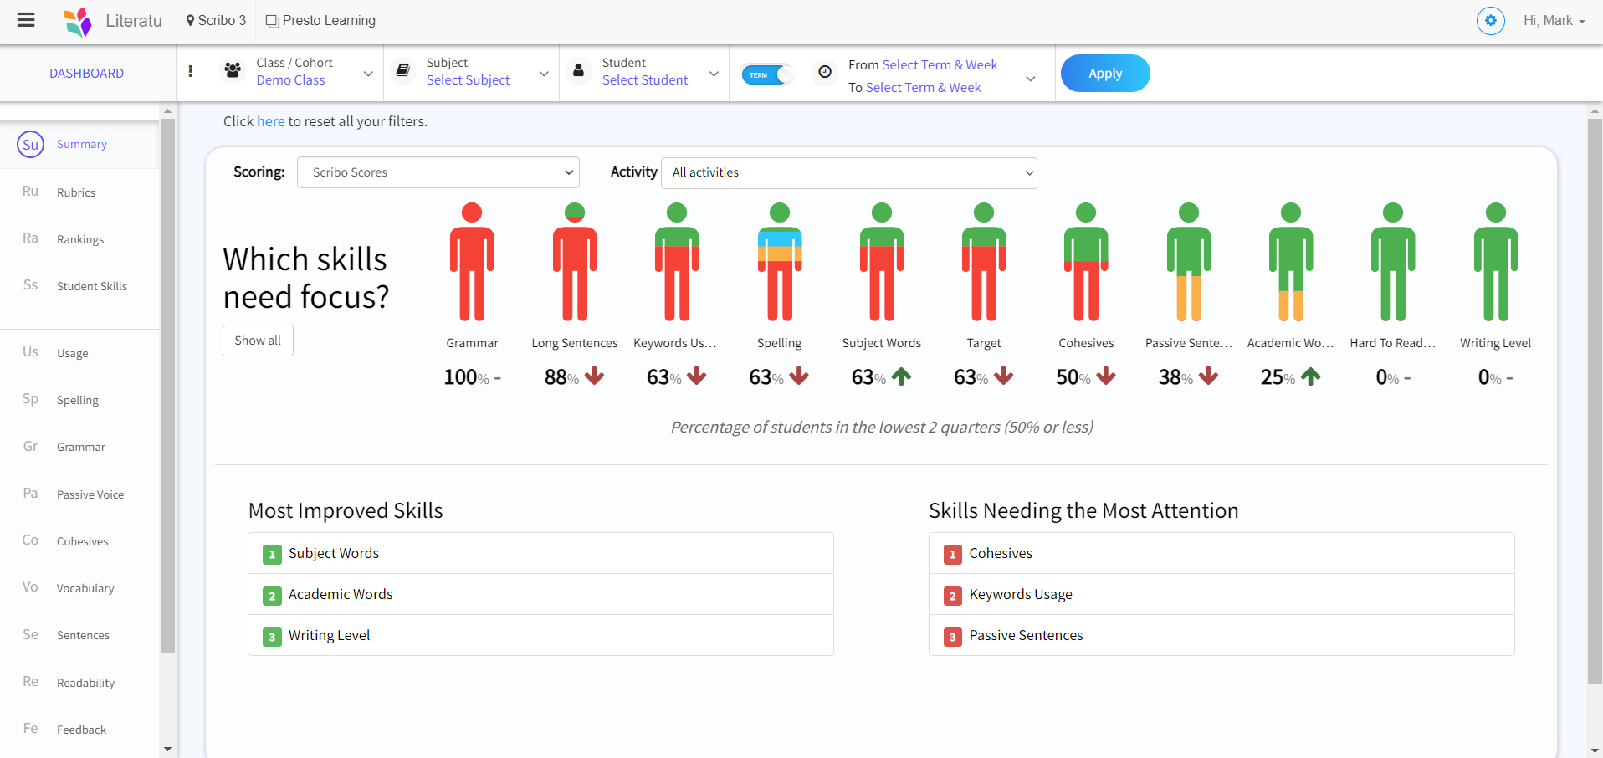Click the Spelling multicolored person figure
The width and height of the screenshot is (1603, 758).
coord(779,262)
